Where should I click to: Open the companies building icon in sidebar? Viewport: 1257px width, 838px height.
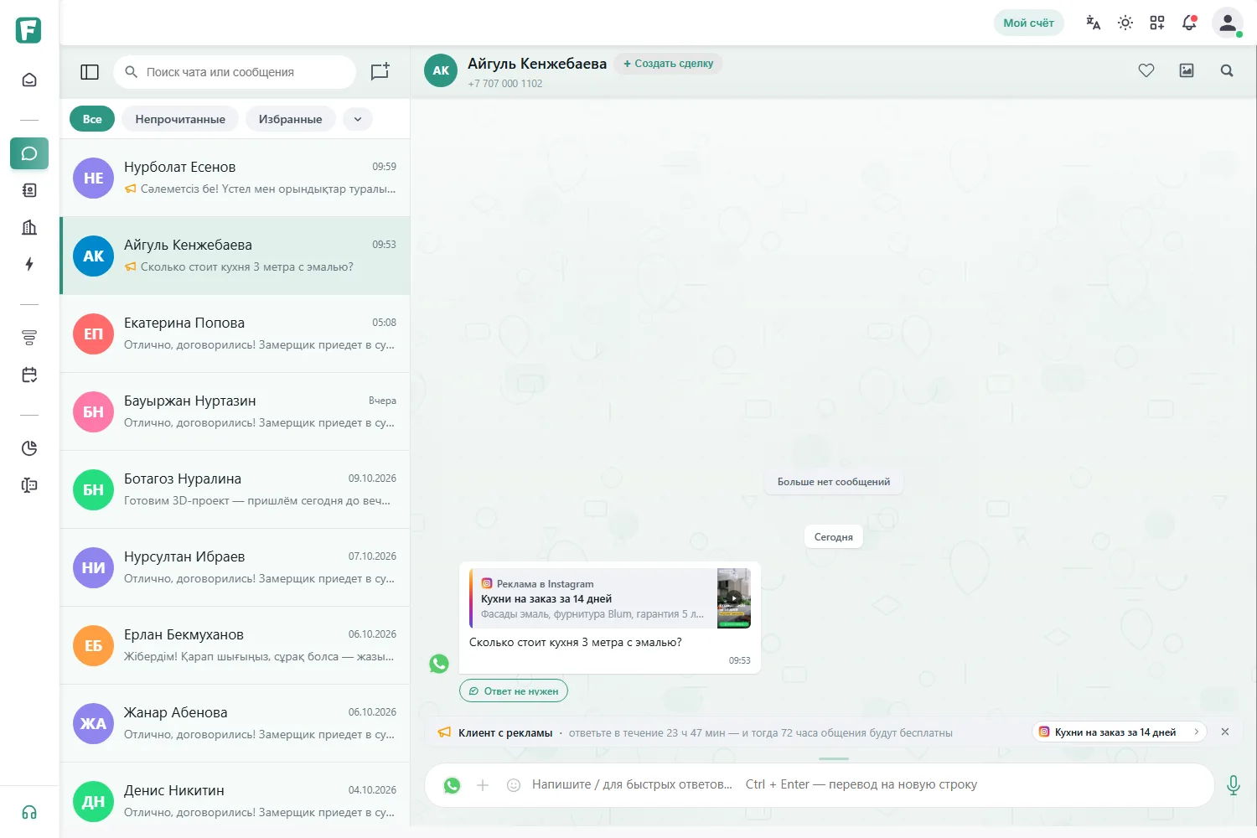pos(29,227)
